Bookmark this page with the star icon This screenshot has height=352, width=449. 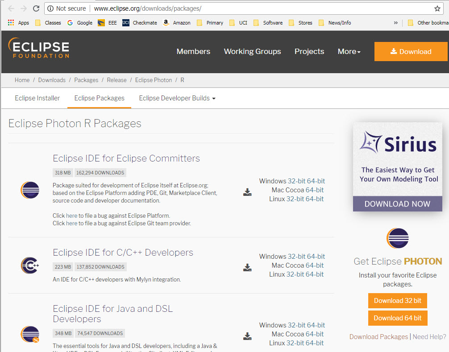pos(437,8)
